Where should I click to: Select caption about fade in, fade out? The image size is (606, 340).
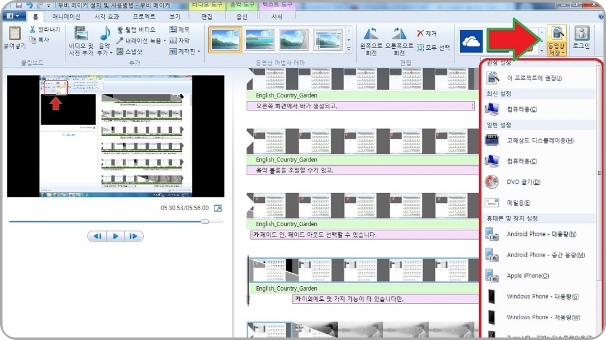coord(365,235)
